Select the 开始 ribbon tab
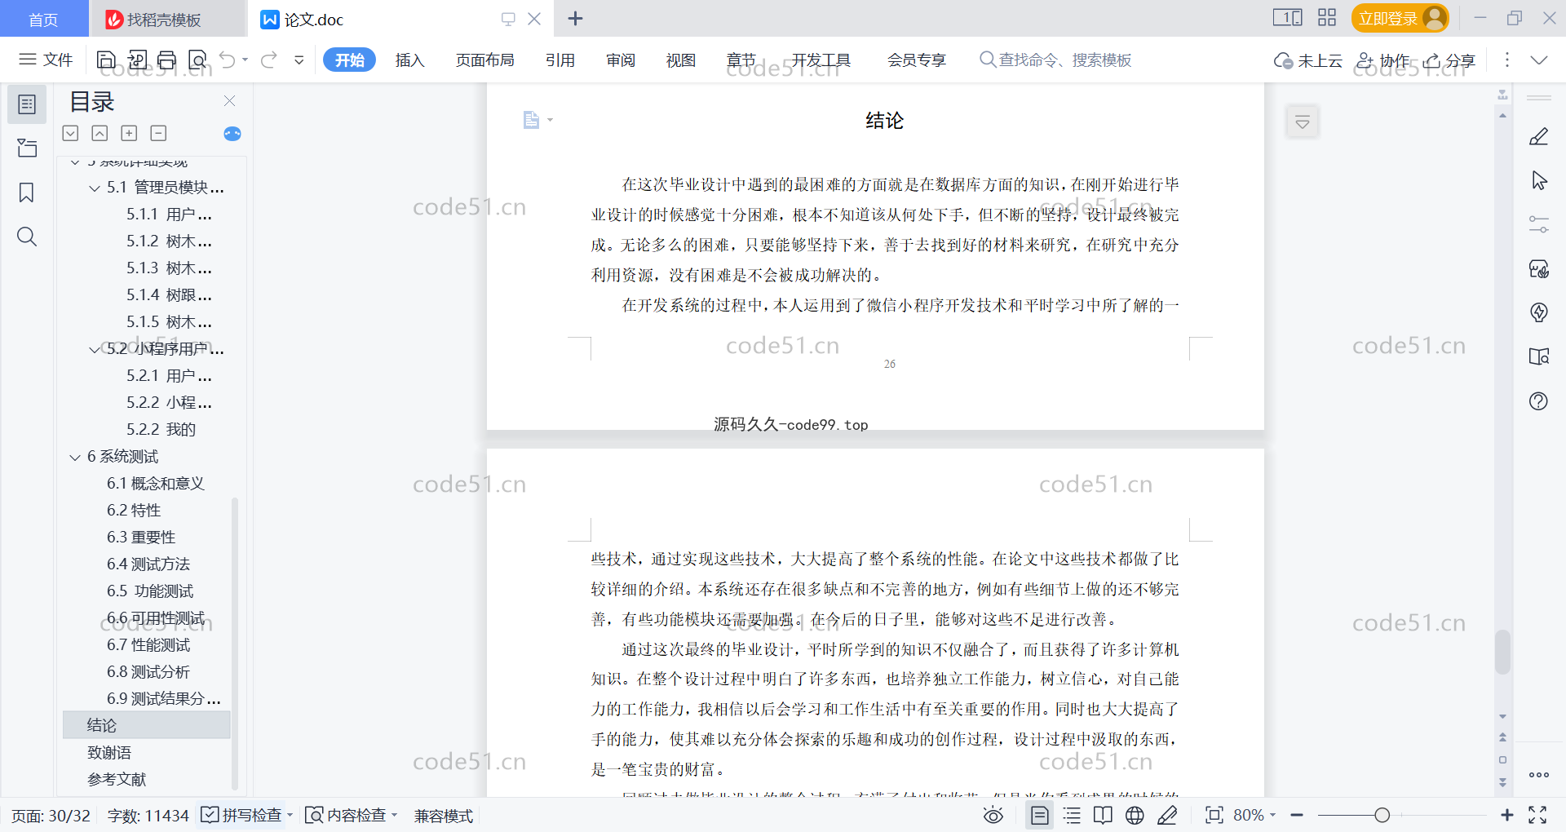The height and width of the screenshot is (832, 1566). [349, 60]
